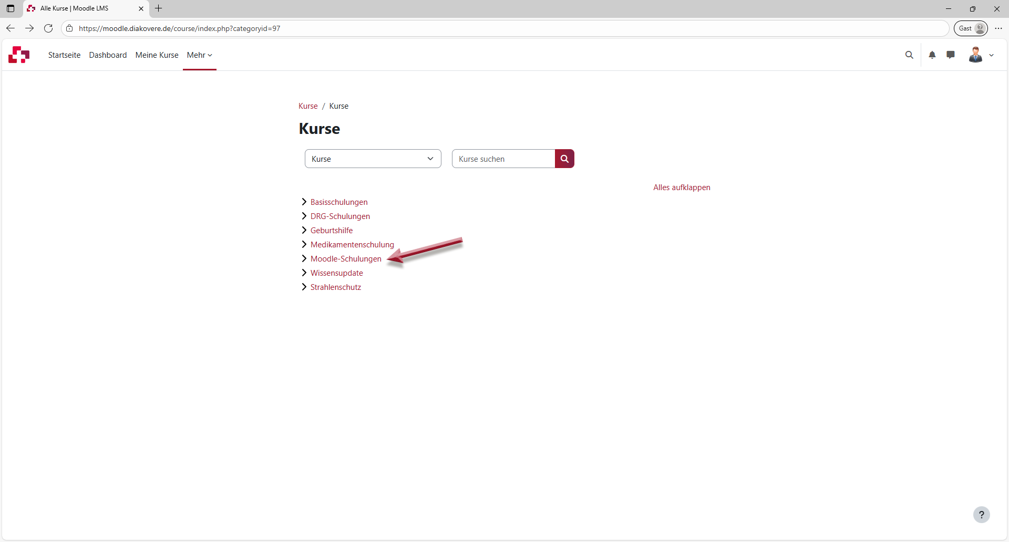Viewport: 1009px width, 542px height.
Task: Open the messaging speech bubble icon
Action: coord(951,55)
